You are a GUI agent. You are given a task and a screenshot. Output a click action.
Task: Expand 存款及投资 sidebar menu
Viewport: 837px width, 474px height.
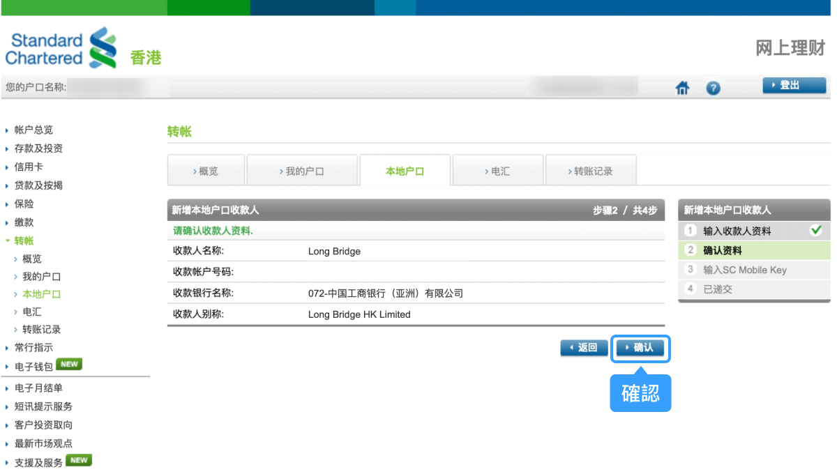tap(38, 148)
